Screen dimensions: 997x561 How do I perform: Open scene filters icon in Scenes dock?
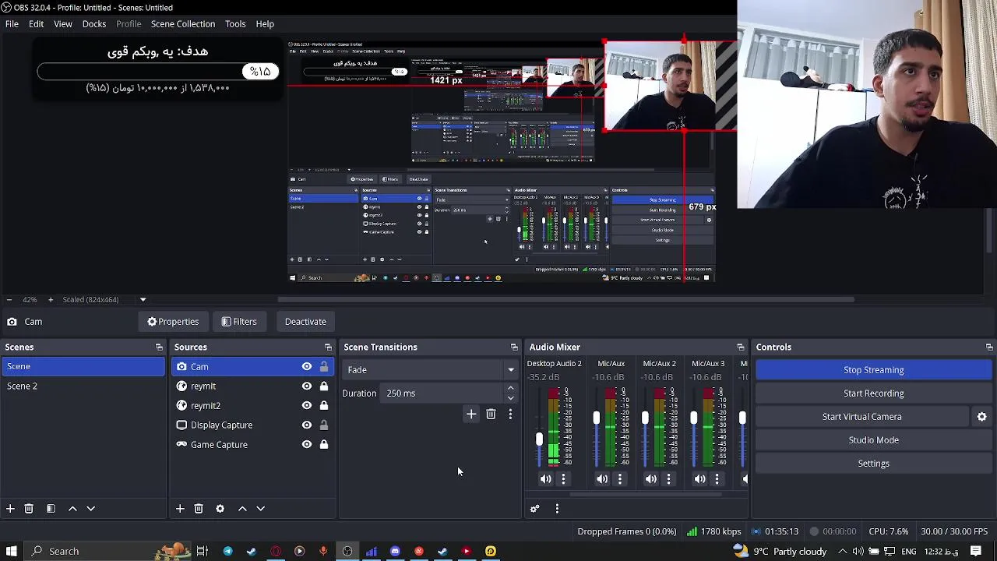(51, 509)
